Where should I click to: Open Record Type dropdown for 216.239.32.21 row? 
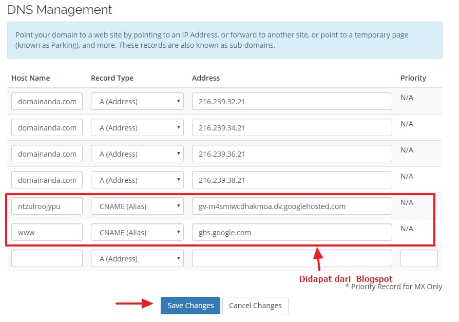[x=137, y=102]
